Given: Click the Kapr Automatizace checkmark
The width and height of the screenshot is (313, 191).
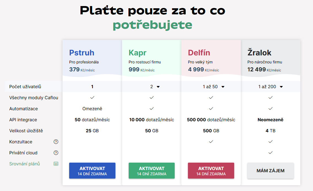Looking at the screenshot, I should 152,109.
